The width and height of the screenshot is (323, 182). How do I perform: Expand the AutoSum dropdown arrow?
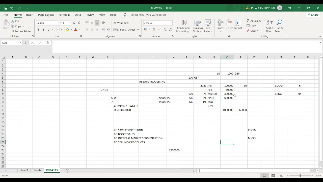point(264,21)
